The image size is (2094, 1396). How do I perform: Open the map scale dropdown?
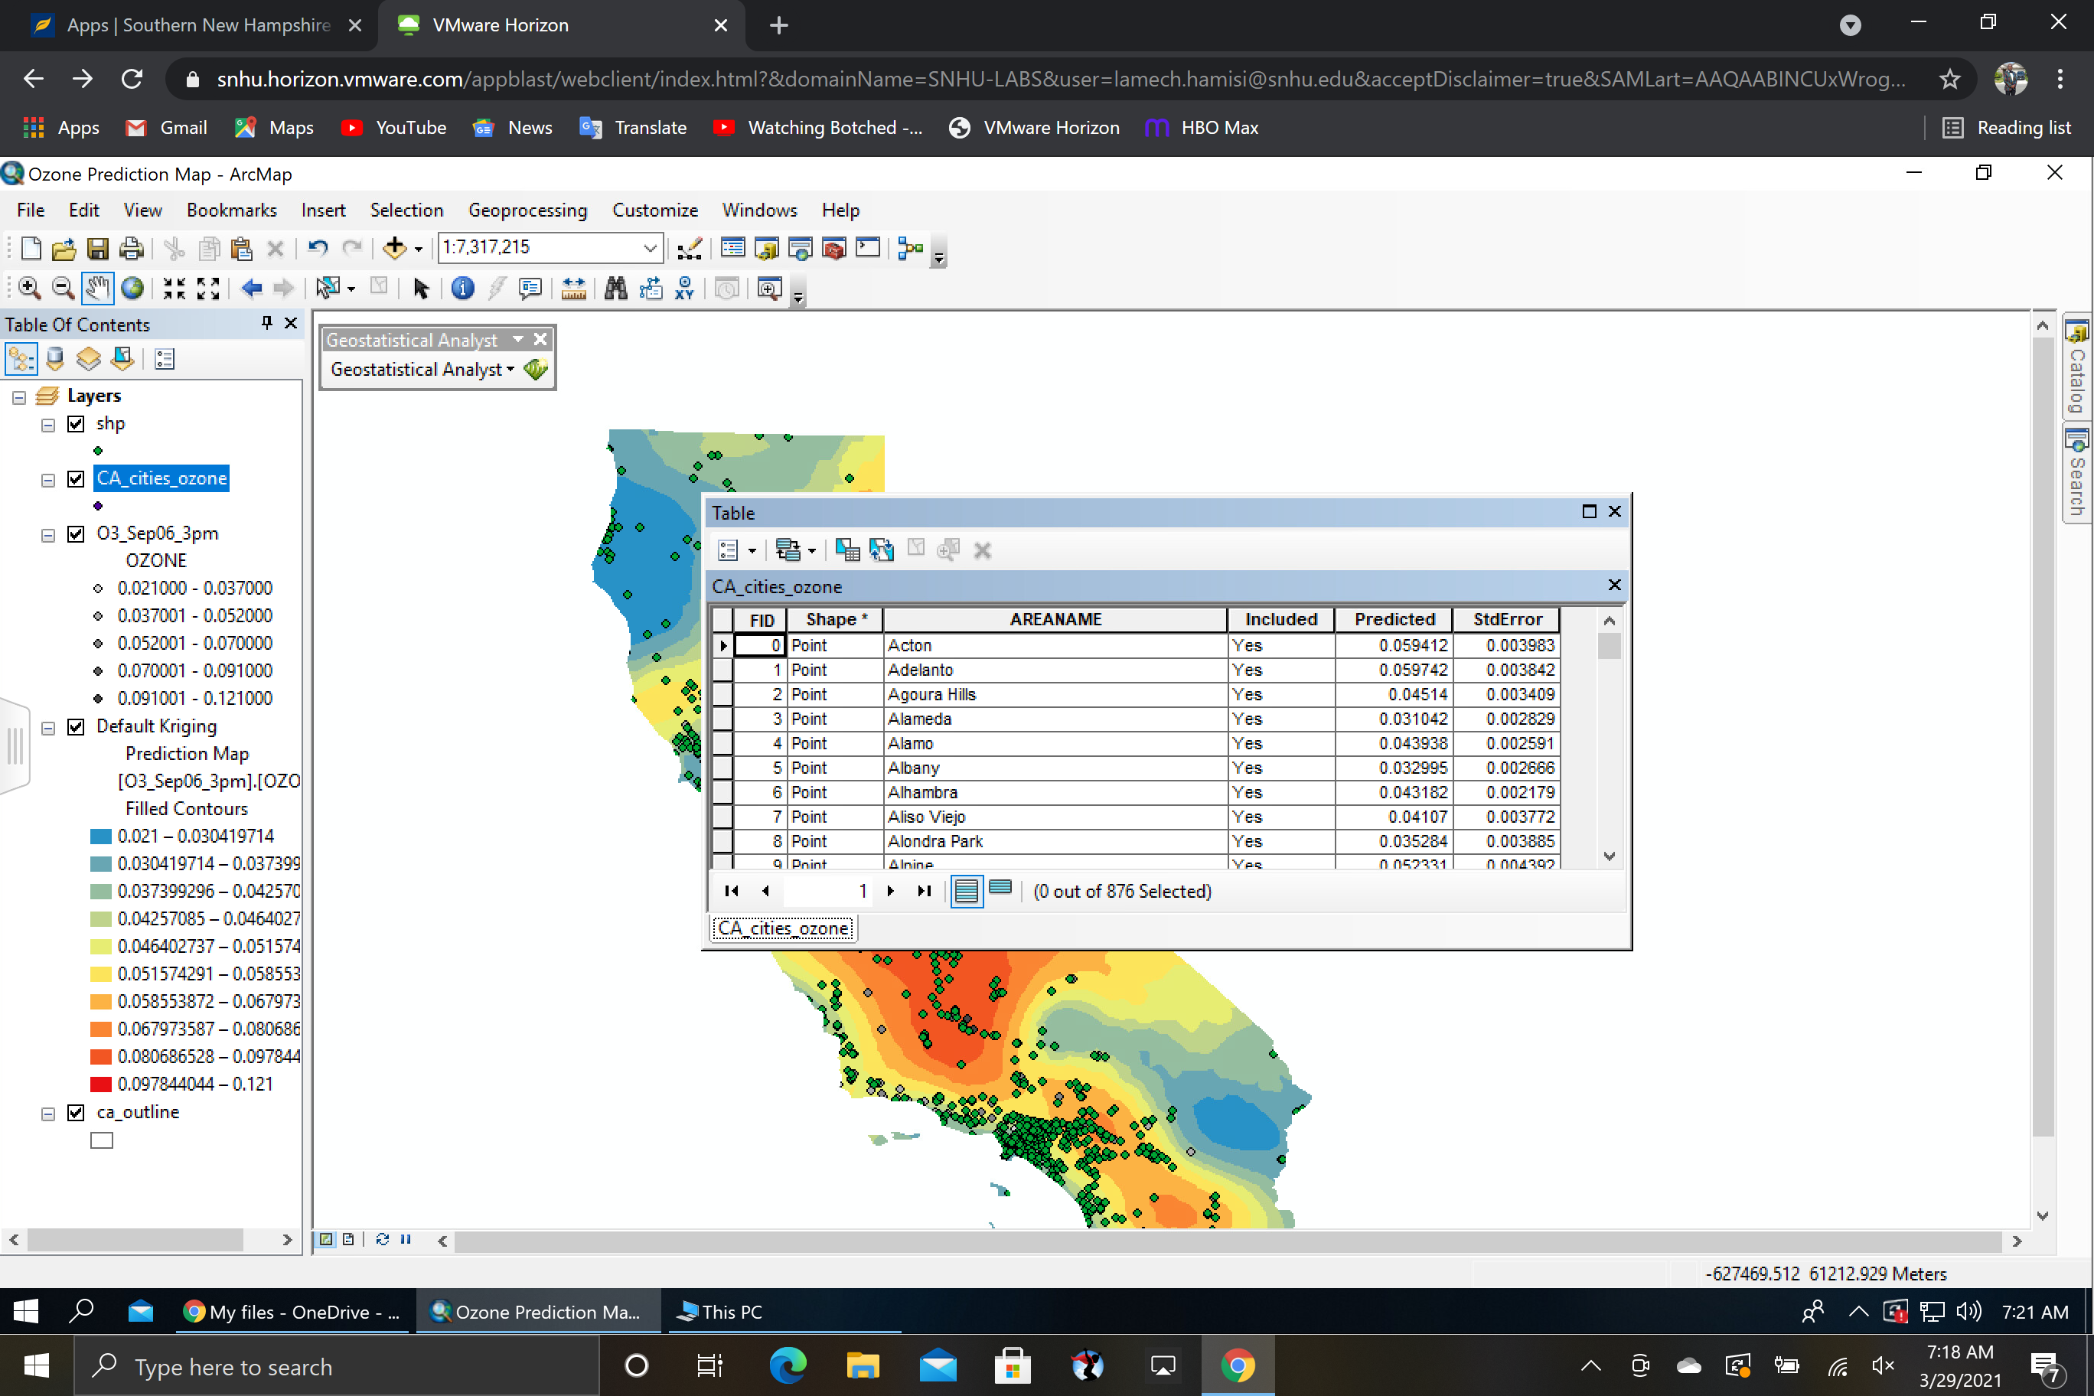pyautogui.click(x=651, y=247)
